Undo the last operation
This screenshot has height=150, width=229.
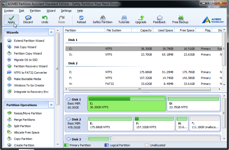click(x=45, y=20)
